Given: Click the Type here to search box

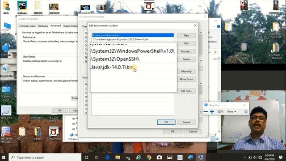Looking at the screenshot, I should pyautogui.click(x=45, y=157).
